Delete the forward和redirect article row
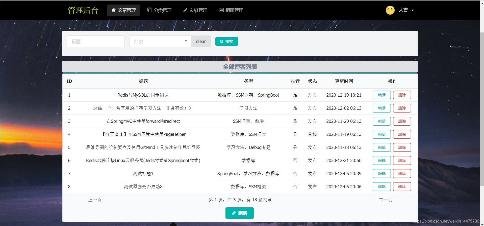 402,121
